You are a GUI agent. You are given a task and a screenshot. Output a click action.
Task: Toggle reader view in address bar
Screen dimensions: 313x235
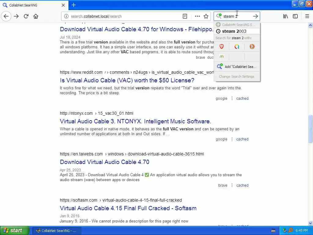pyautogui.click(x=185, y=17)
